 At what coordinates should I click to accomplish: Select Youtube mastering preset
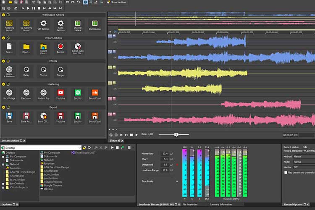60,94
